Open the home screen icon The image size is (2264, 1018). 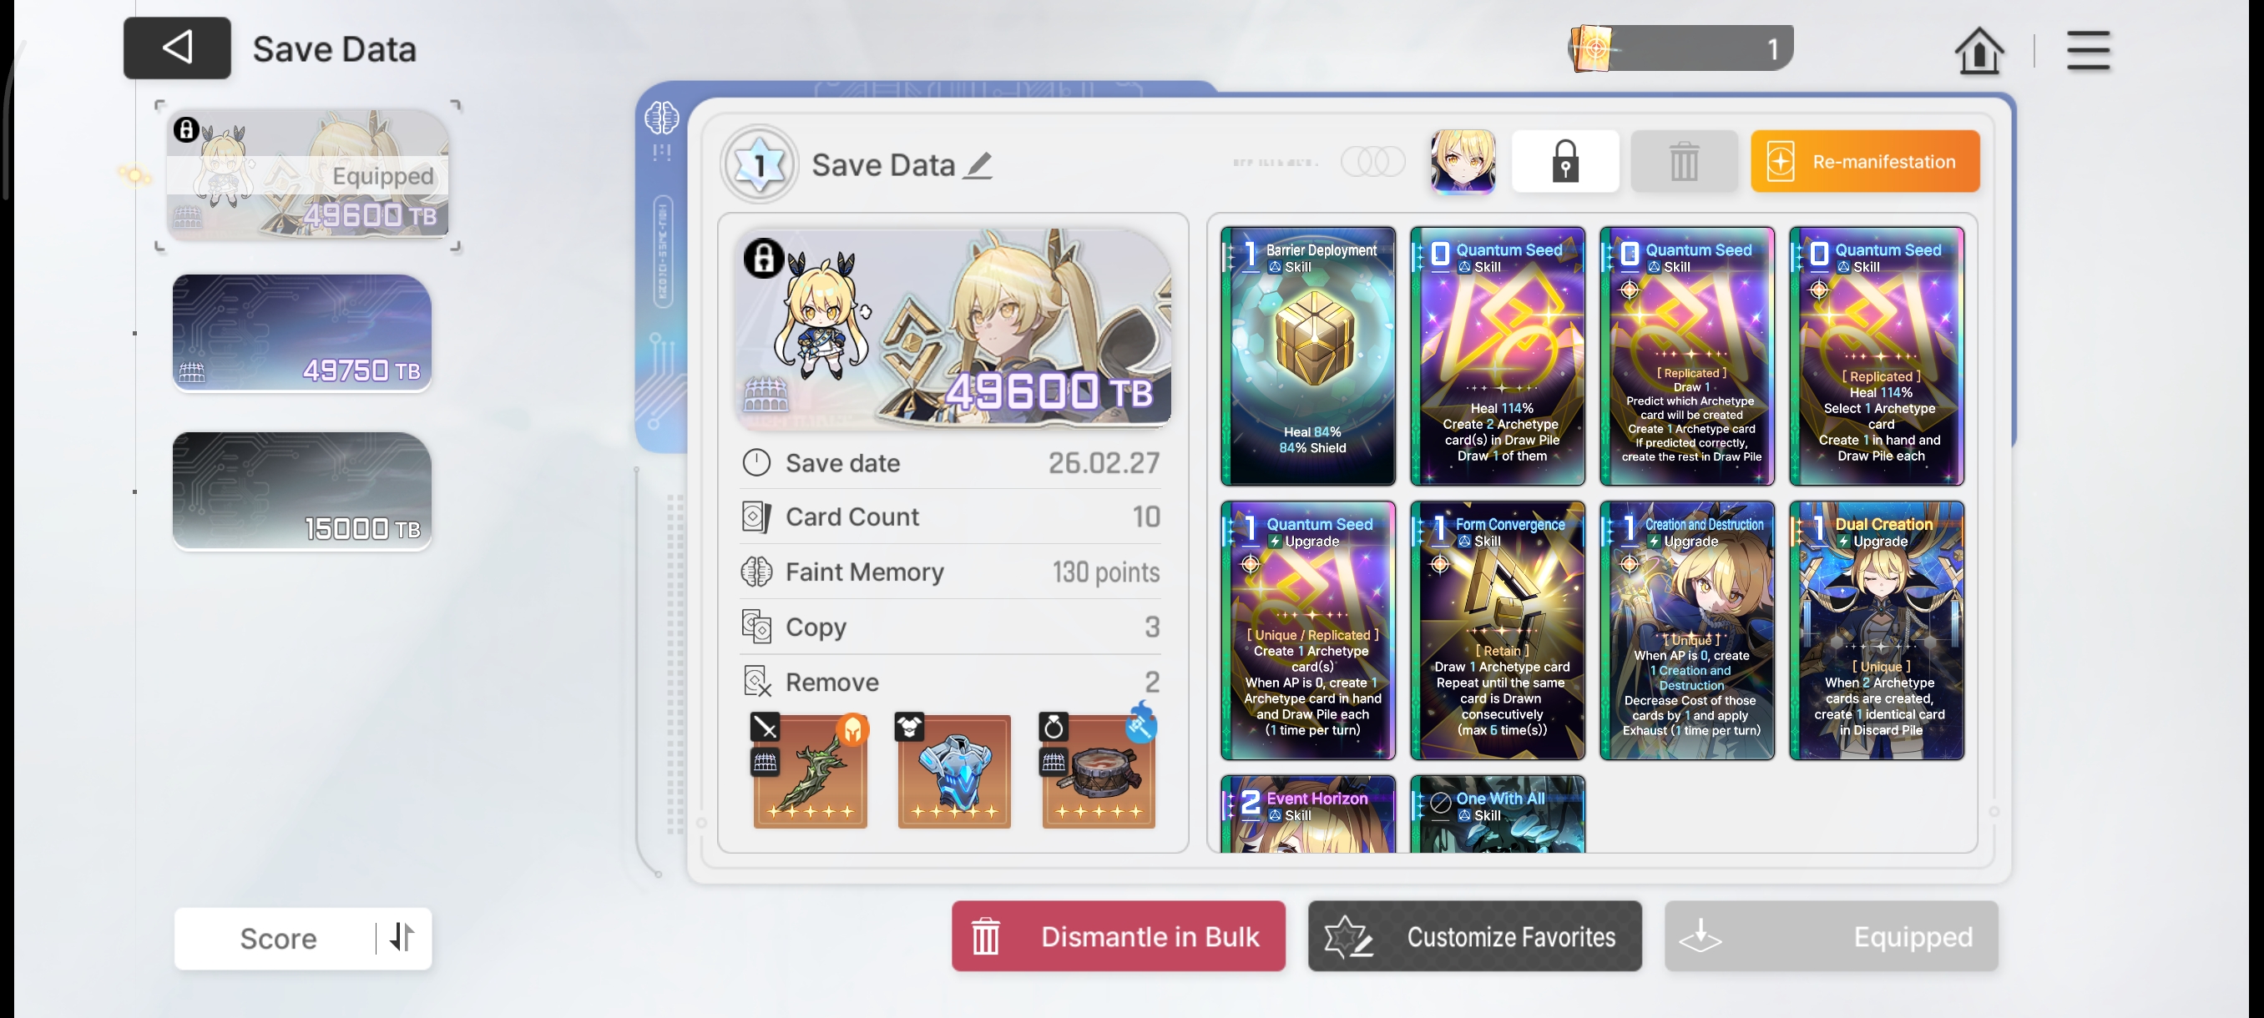pyautogui.click(x=1978, y=50)
